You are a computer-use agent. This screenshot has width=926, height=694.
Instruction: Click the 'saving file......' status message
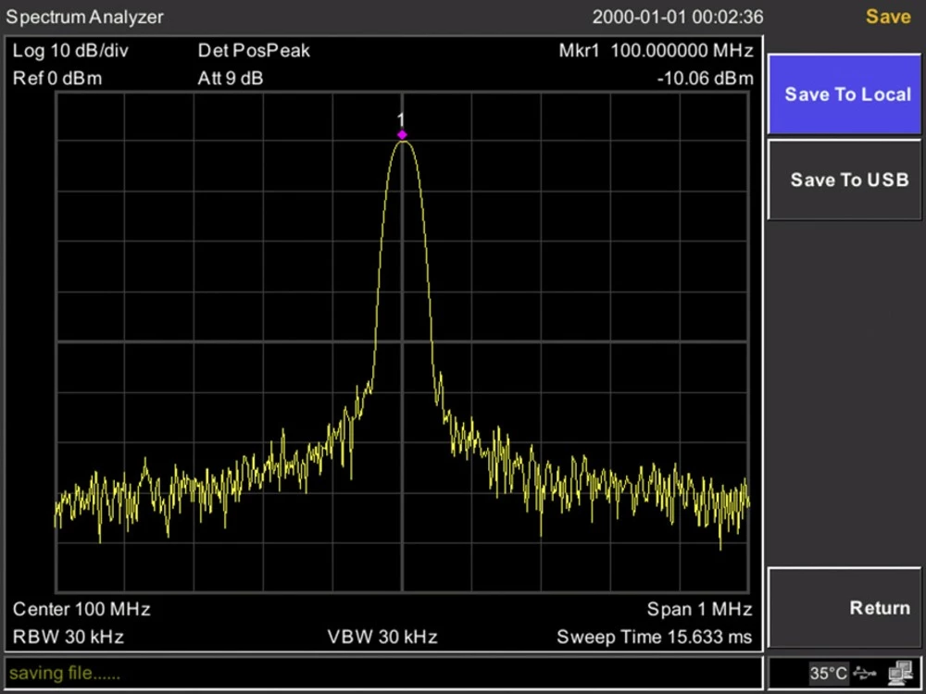65,673
